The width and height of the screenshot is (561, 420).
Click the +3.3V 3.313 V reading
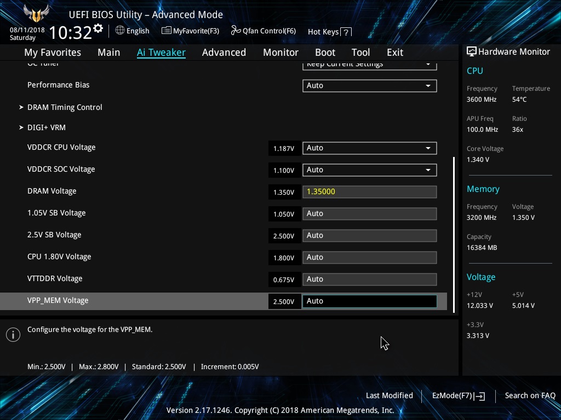[x=478, y=336]
